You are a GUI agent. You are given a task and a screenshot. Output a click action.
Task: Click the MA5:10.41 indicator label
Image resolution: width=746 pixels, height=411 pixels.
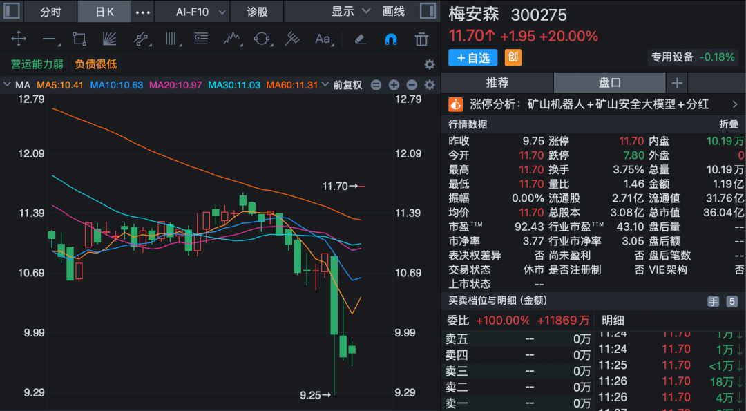(x=60, y=85)
